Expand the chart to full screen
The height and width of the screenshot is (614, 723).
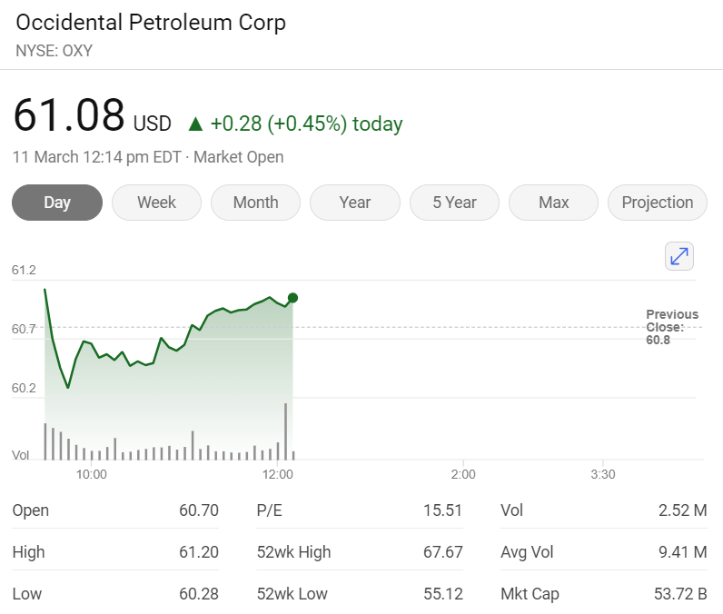click(x=679, y=256)
